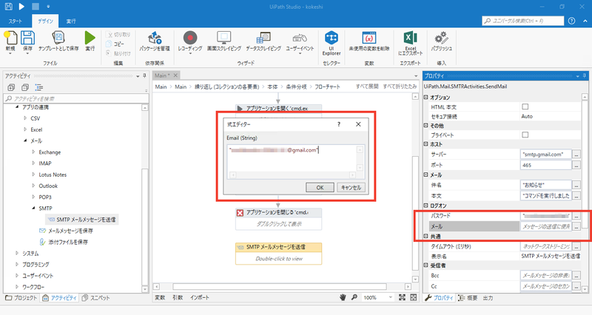Click Publish (パブリッシュ) icon

pyautogui.click(x=441, y=38)
